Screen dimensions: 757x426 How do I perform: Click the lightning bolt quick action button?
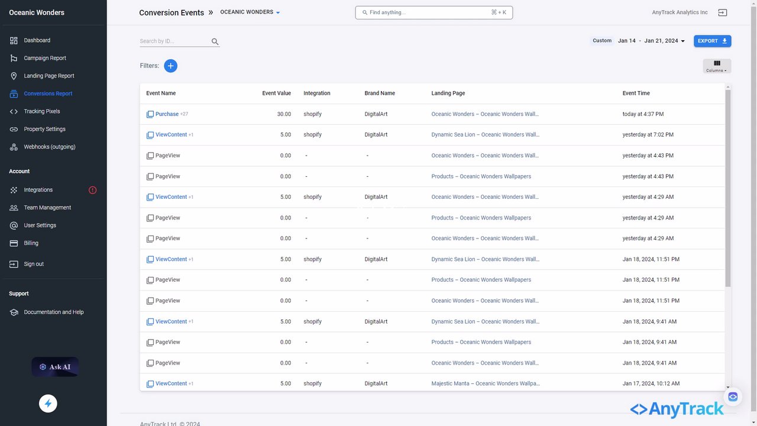(48, 404)
